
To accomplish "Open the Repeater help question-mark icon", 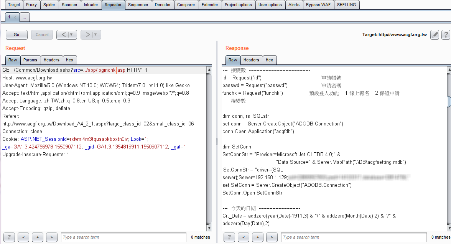I will point(446,35).
